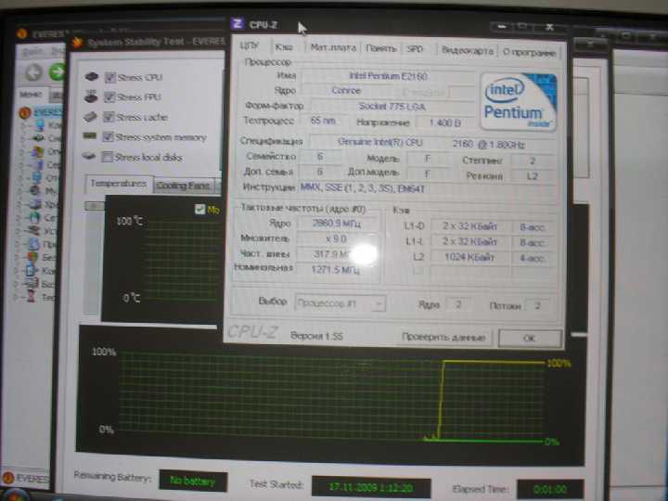Image resolution: width=668 pixels, height=501 pixels.
Task: Open the Мат. плата tab
Action: click(x=333, y=47)
